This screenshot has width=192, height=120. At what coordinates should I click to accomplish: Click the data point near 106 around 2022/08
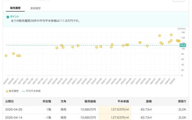tap(73, 47)
